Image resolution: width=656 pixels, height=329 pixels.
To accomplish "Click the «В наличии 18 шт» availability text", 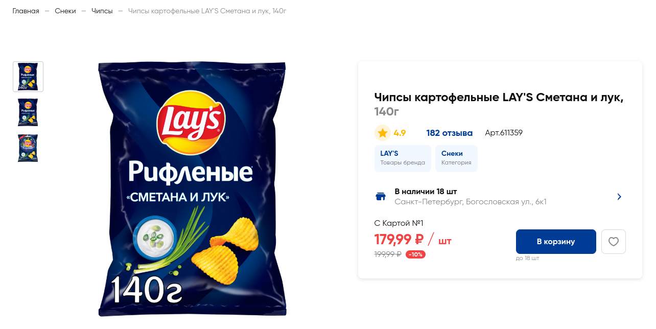I will 426,192.
